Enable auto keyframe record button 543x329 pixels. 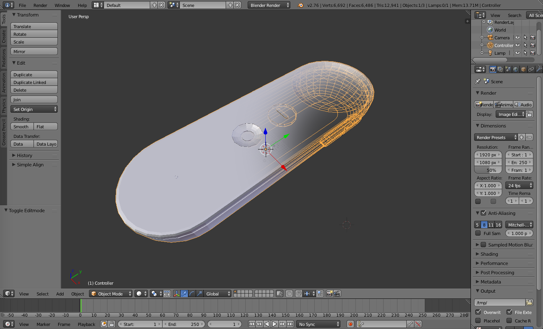click(x=350, y=324)
